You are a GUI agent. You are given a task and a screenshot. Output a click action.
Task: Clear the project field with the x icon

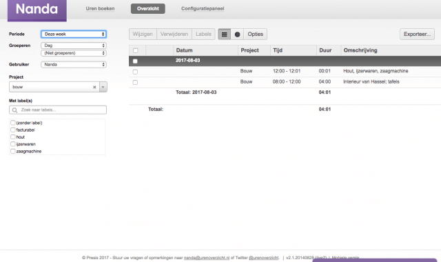coord(94,88)
